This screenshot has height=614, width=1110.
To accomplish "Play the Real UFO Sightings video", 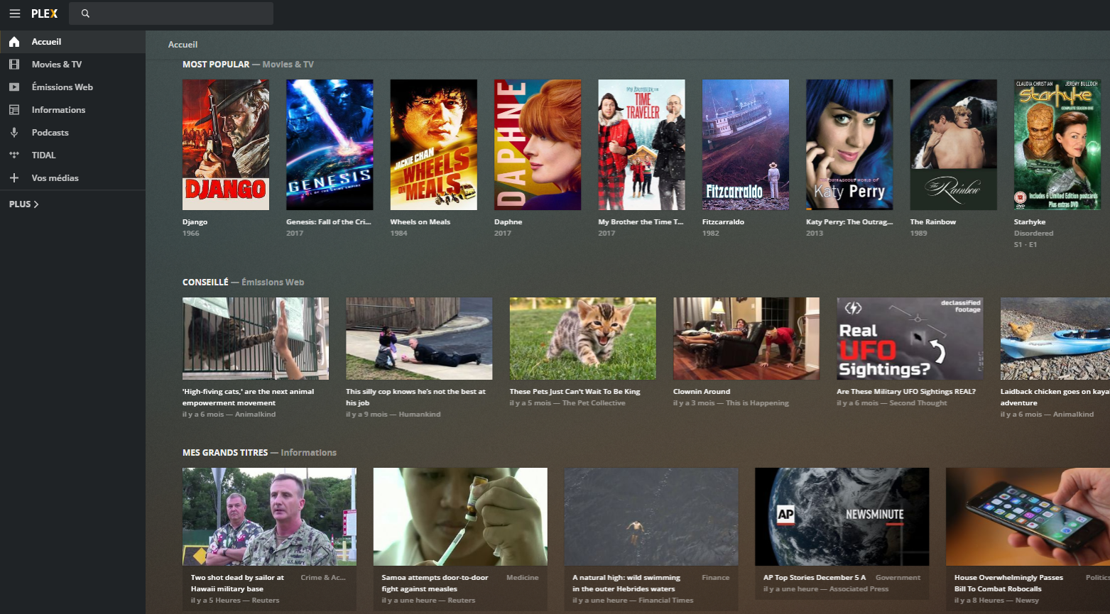I will [910, 339].
